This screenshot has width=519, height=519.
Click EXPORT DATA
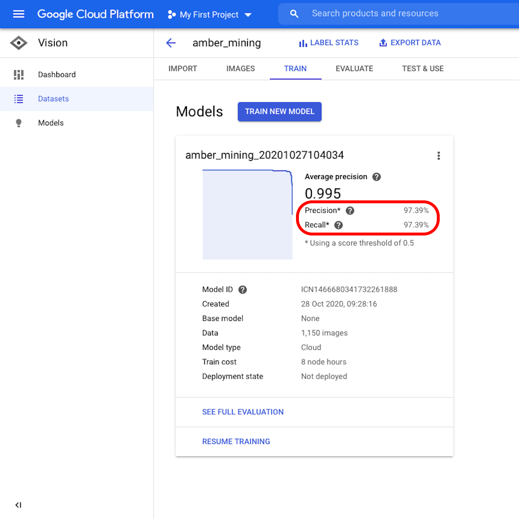(410, 43)
